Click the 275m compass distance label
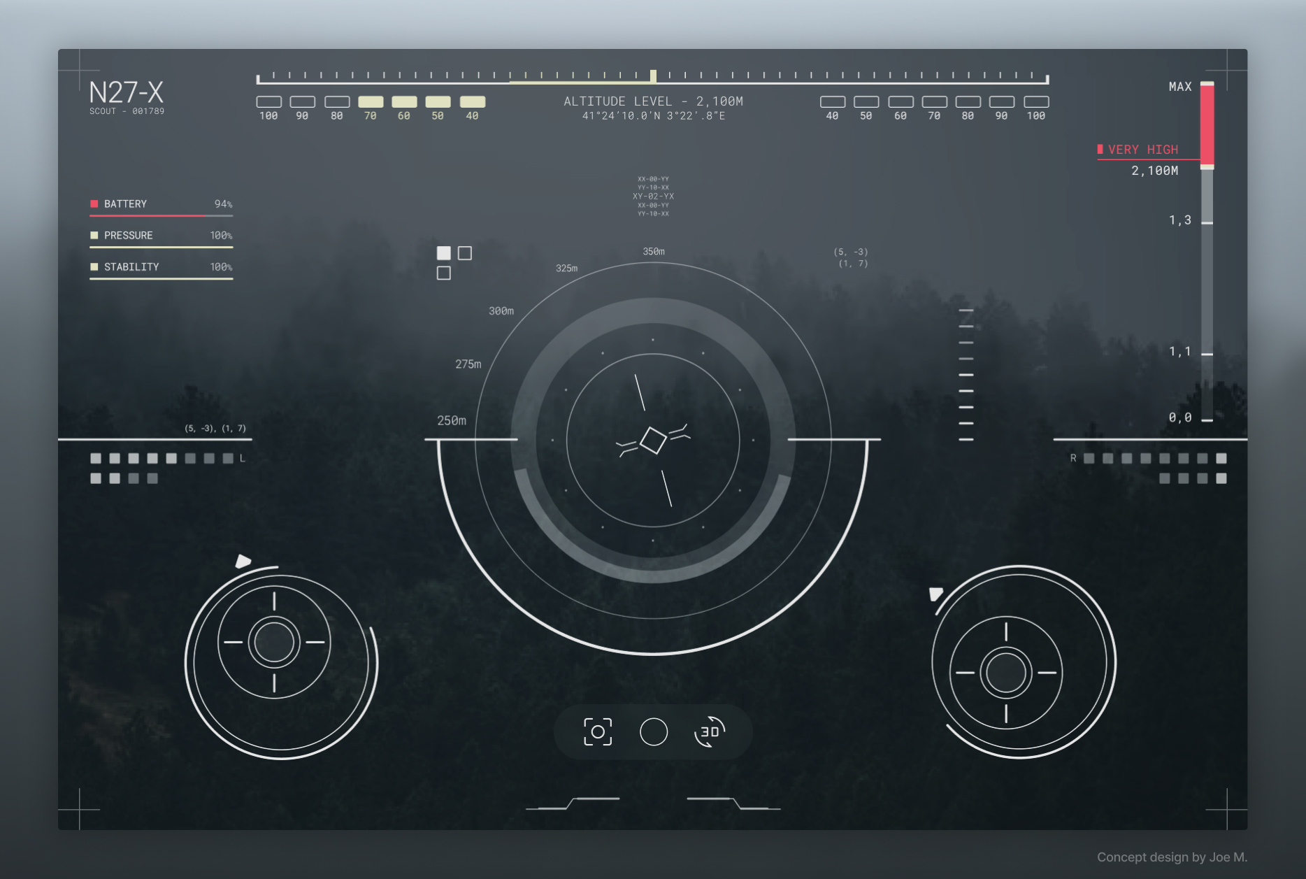Viewport: 1306px width, 879px height. tap(468, 364)
